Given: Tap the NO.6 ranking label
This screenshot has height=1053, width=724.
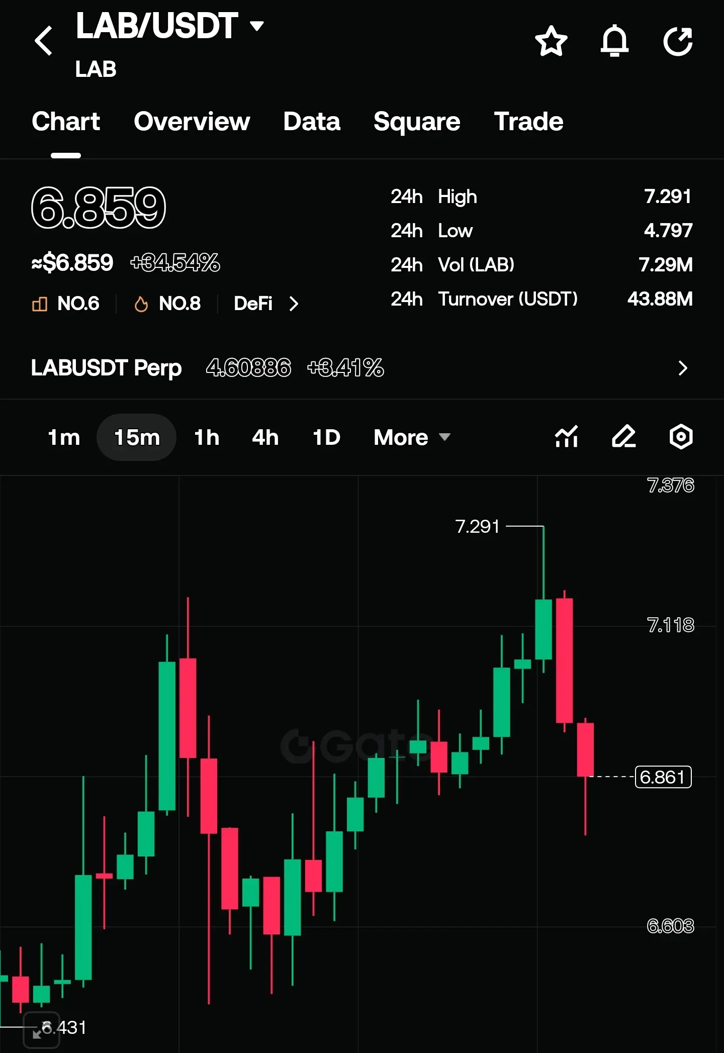Looking at the screenshot, I should pyautogui.click(x=78, y=304).
